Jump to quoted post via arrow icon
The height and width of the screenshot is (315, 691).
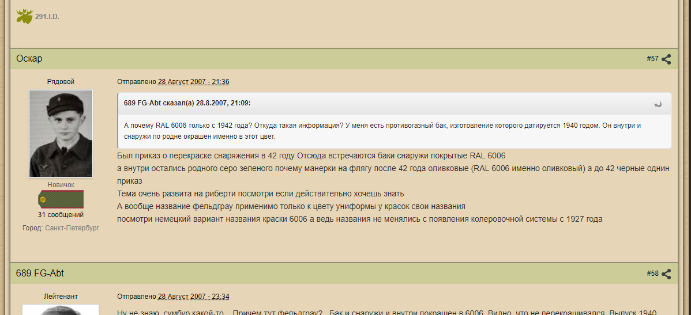658,104
